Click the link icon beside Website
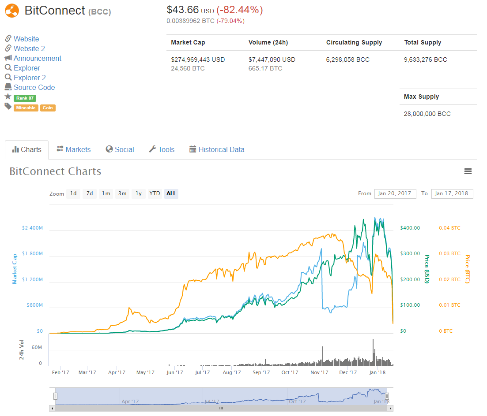Image resolution: width=487 pixels, height=416 pixels. 8,38
